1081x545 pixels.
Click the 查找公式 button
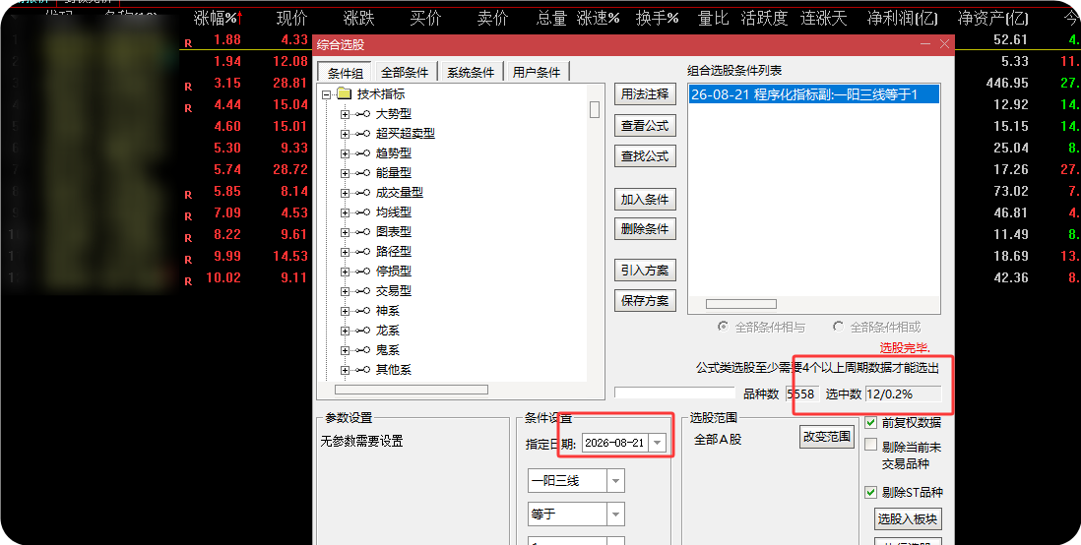click(645, 156)
